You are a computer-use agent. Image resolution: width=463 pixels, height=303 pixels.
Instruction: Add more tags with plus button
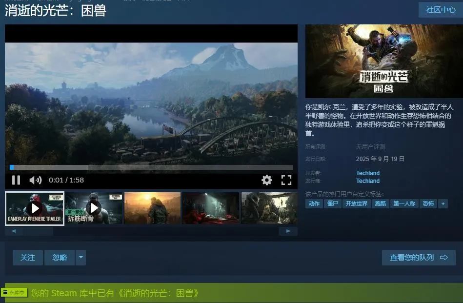click(443, 203)
